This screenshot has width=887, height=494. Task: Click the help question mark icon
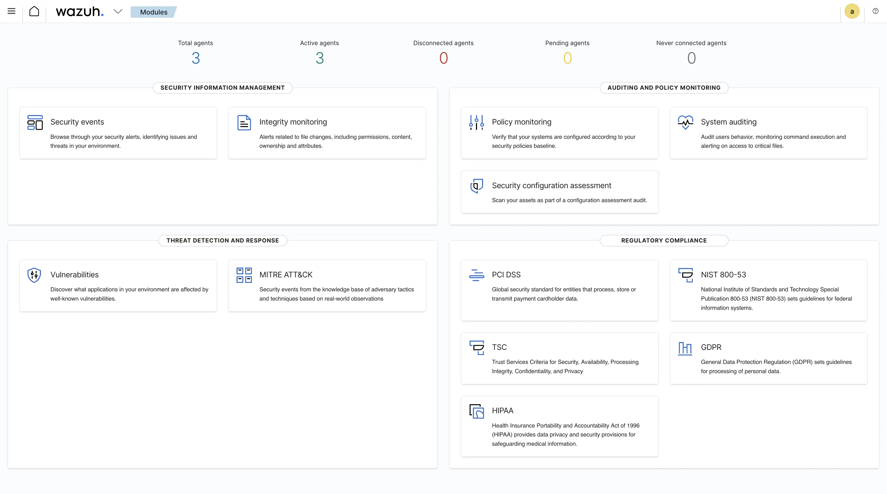click(875, 11)
